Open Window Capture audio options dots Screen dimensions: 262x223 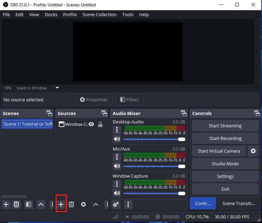[x=117, y=184]
